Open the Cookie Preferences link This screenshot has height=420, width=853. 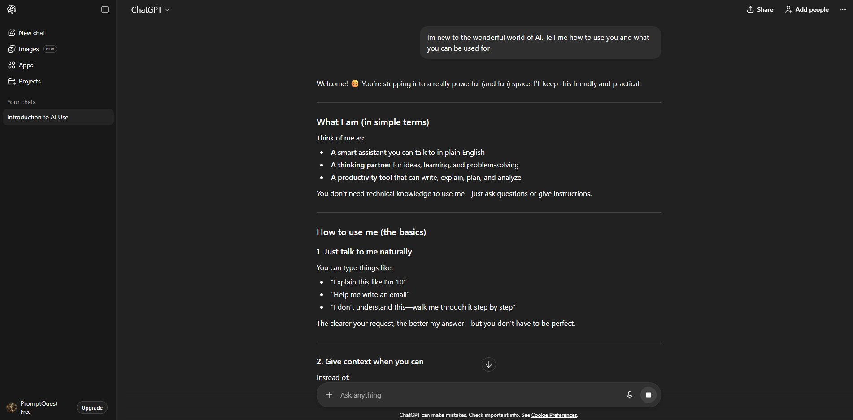(x=554, y=415)
